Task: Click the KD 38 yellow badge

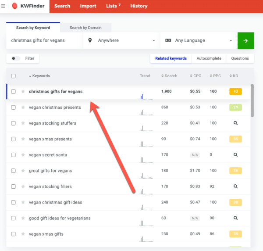Action: point(235,202)
